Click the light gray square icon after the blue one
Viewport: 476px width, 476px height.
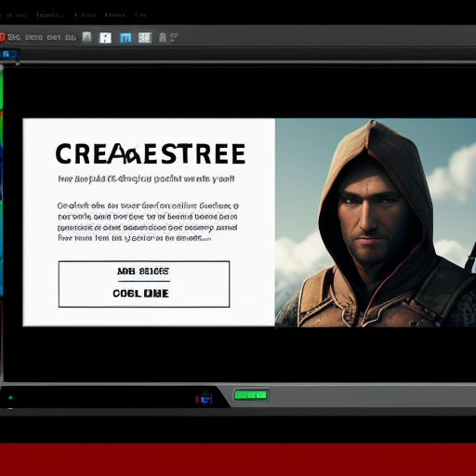pos(145,38)
